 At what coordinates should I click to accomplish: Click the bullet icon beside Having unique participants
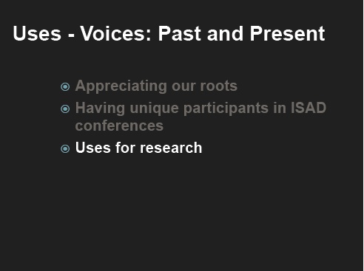(65, 109)
